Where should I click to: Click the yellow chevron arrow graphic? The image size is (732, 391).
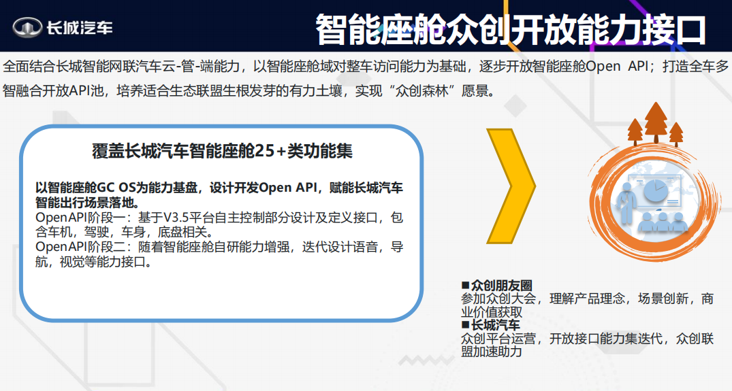pos(511,186)
